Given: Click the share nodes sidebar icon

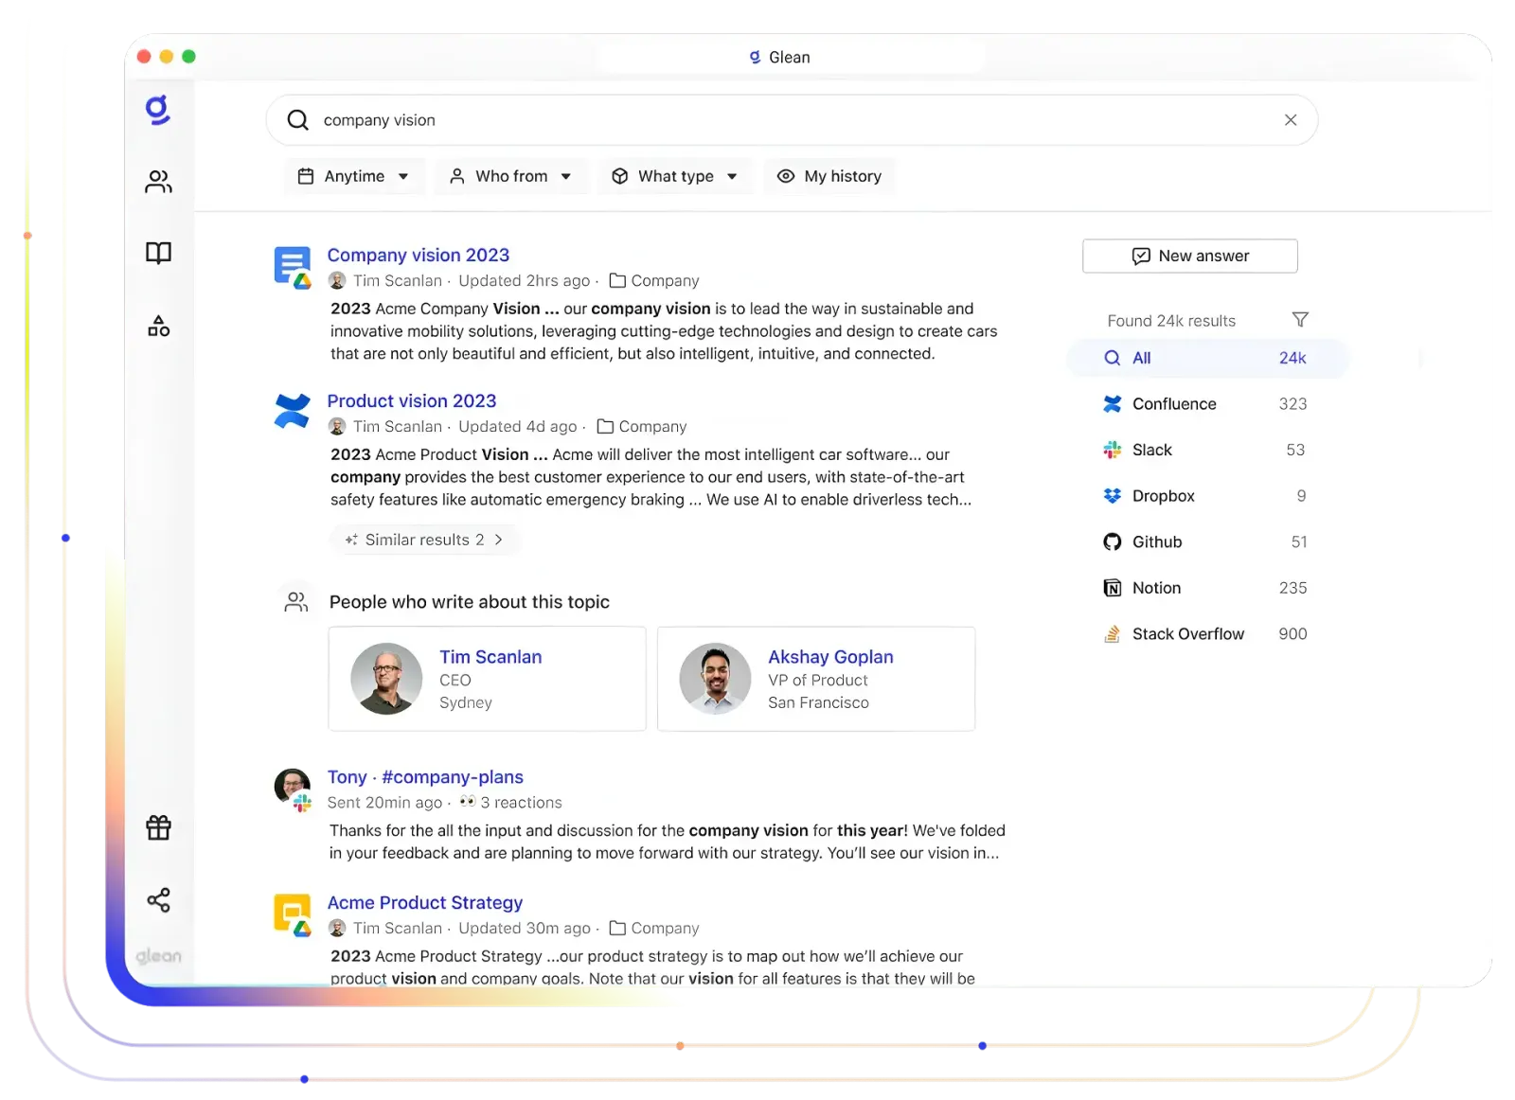Looking at the screenshot, I should tap(158, 899).
